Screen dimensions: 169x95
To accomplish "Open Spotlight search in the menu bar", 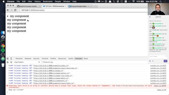I will [161, 2].
